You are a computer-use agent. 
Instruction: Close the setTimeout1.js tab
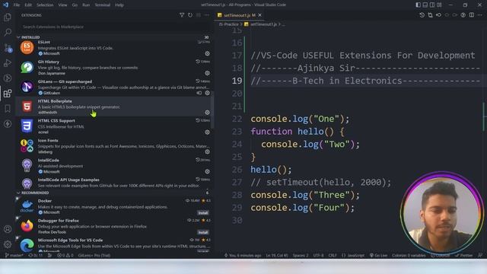(259, 15)
